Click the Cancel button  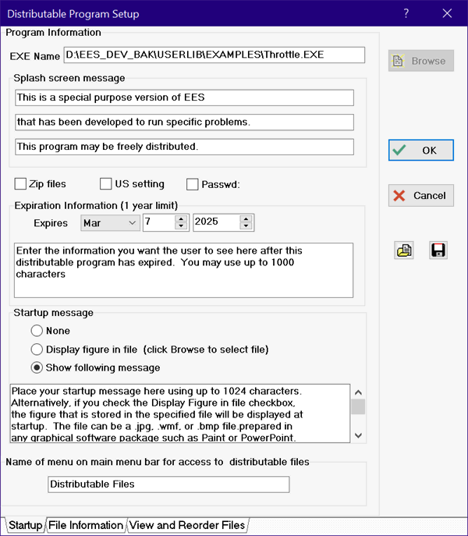click(420, 196)
